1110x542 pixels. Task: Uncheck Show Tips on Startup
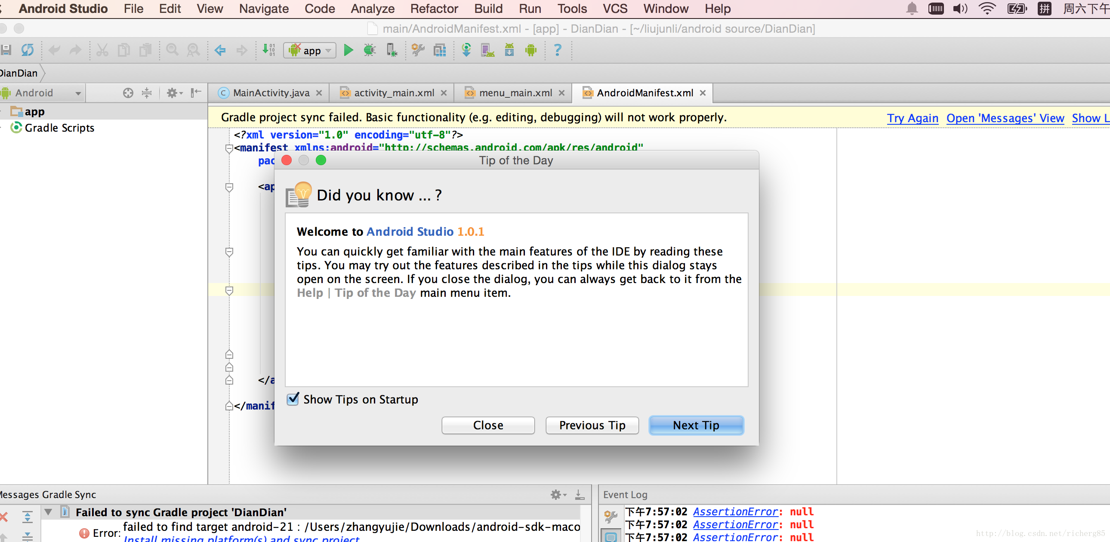click(x=293, y=399)
